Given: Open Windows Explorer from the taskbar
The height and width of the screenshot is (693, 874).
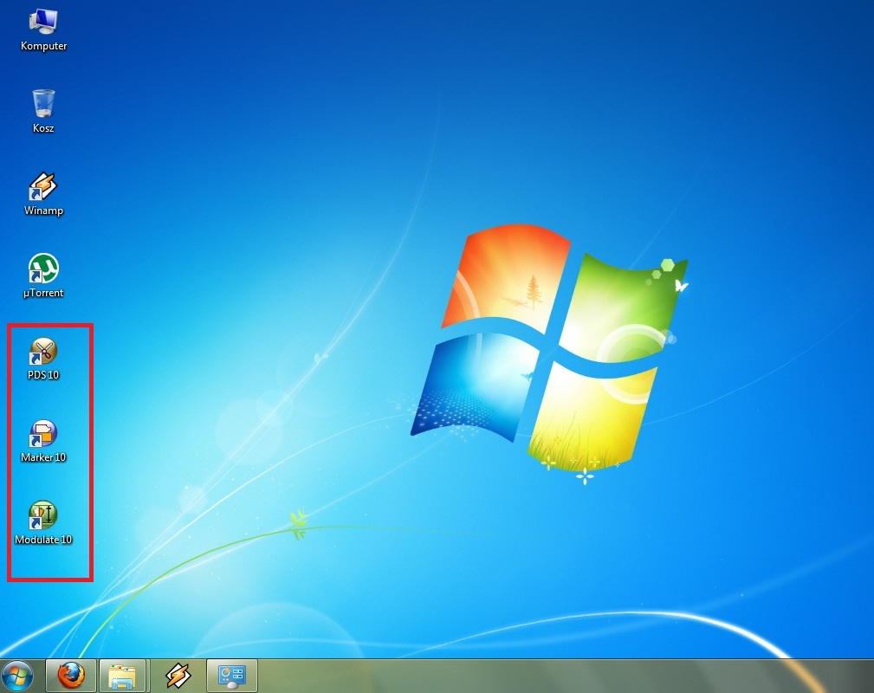Looking at the screenshot, I should point(123,676).
